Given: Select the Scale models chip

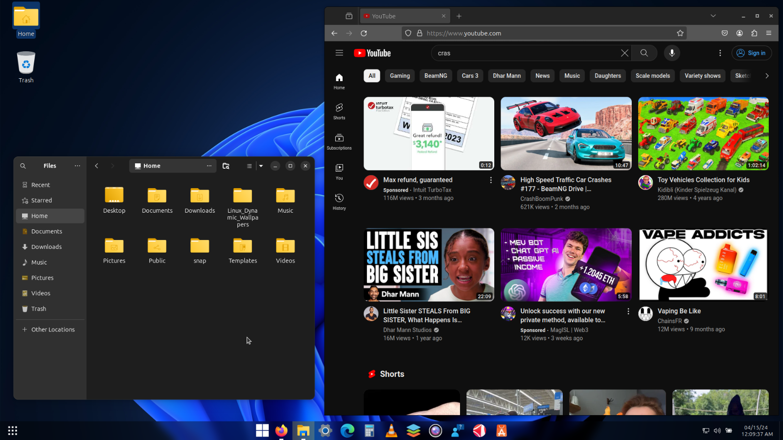Looking at the screenshot, I should [653, 76].
